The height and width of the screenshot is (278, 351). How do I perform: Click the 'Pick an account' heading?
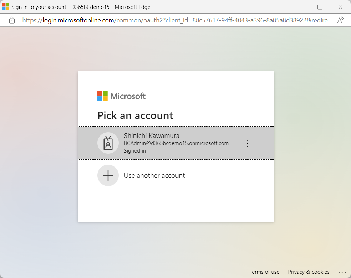(135, 115)
